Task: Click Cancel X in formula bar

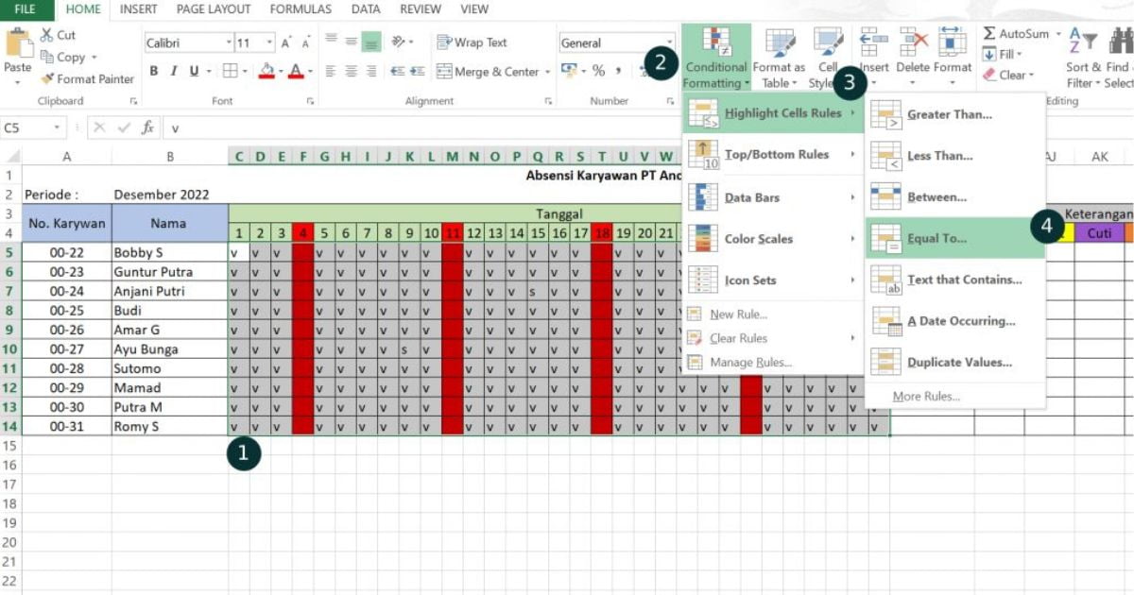Action: (100, 127)
